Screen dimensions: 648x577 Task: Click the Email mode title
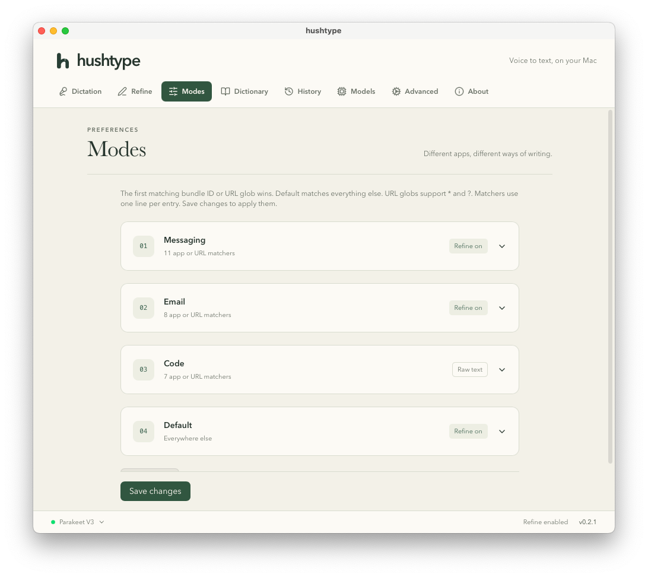pos(174,302)
